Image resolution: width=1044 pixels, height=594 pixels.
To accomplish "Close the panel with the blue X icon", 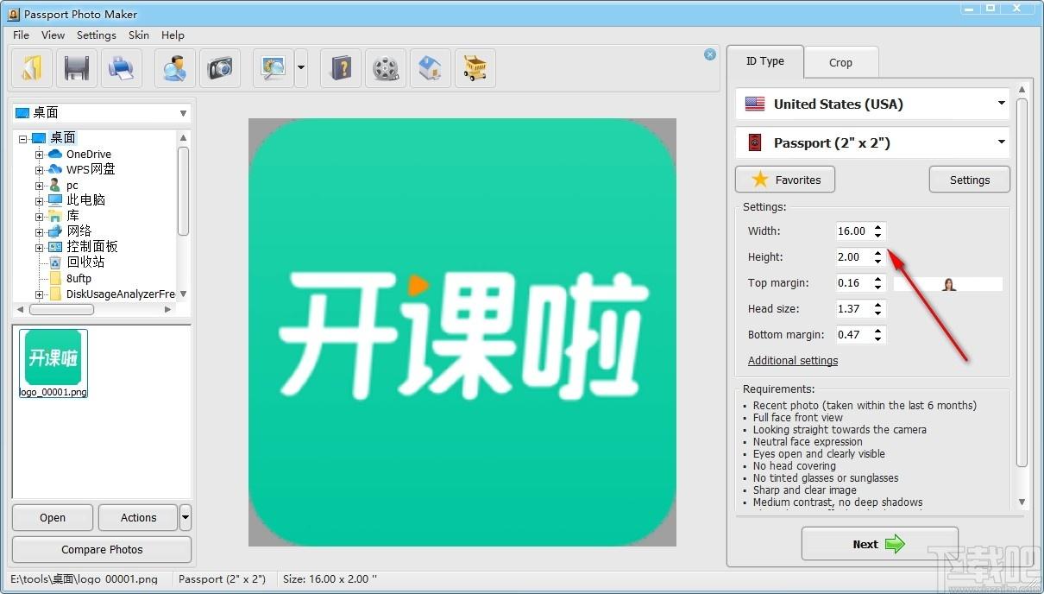I will (710, 54).
